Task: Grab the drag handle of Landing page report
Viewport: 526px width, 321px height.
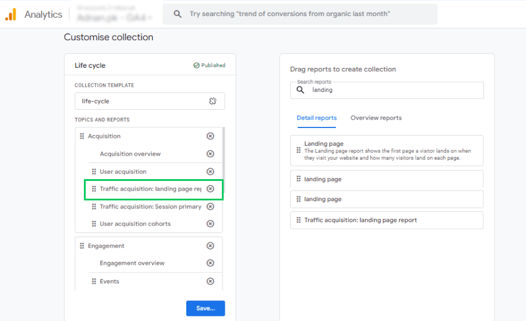Action: tap(298, 150)
